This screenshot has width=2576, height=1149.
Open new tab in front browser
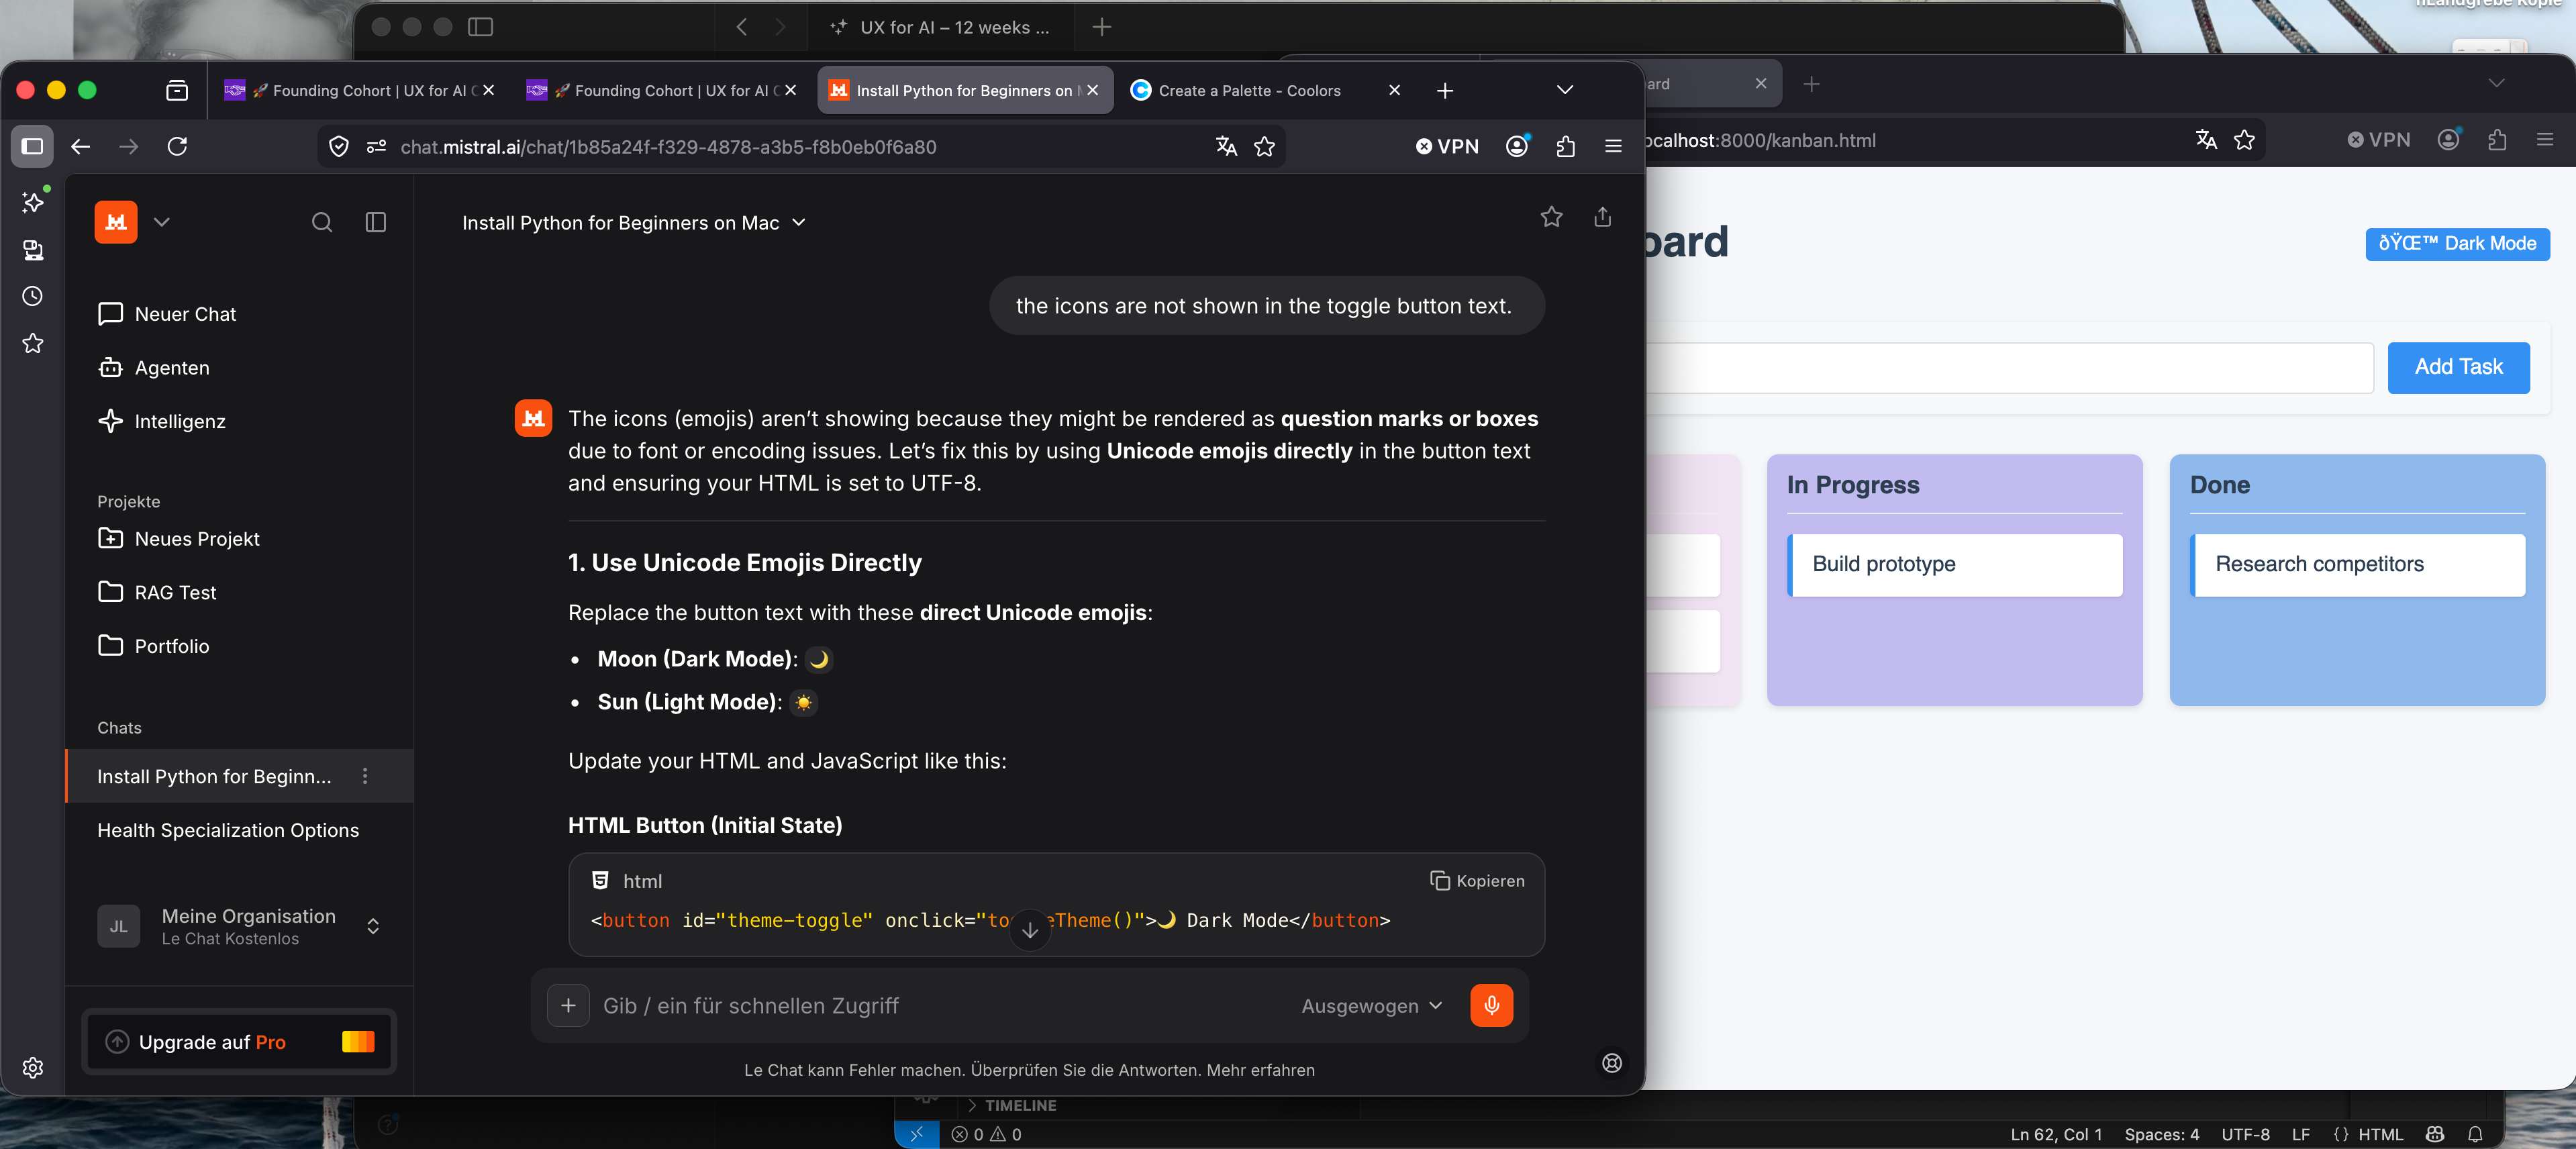click(x=1445, y=90)
